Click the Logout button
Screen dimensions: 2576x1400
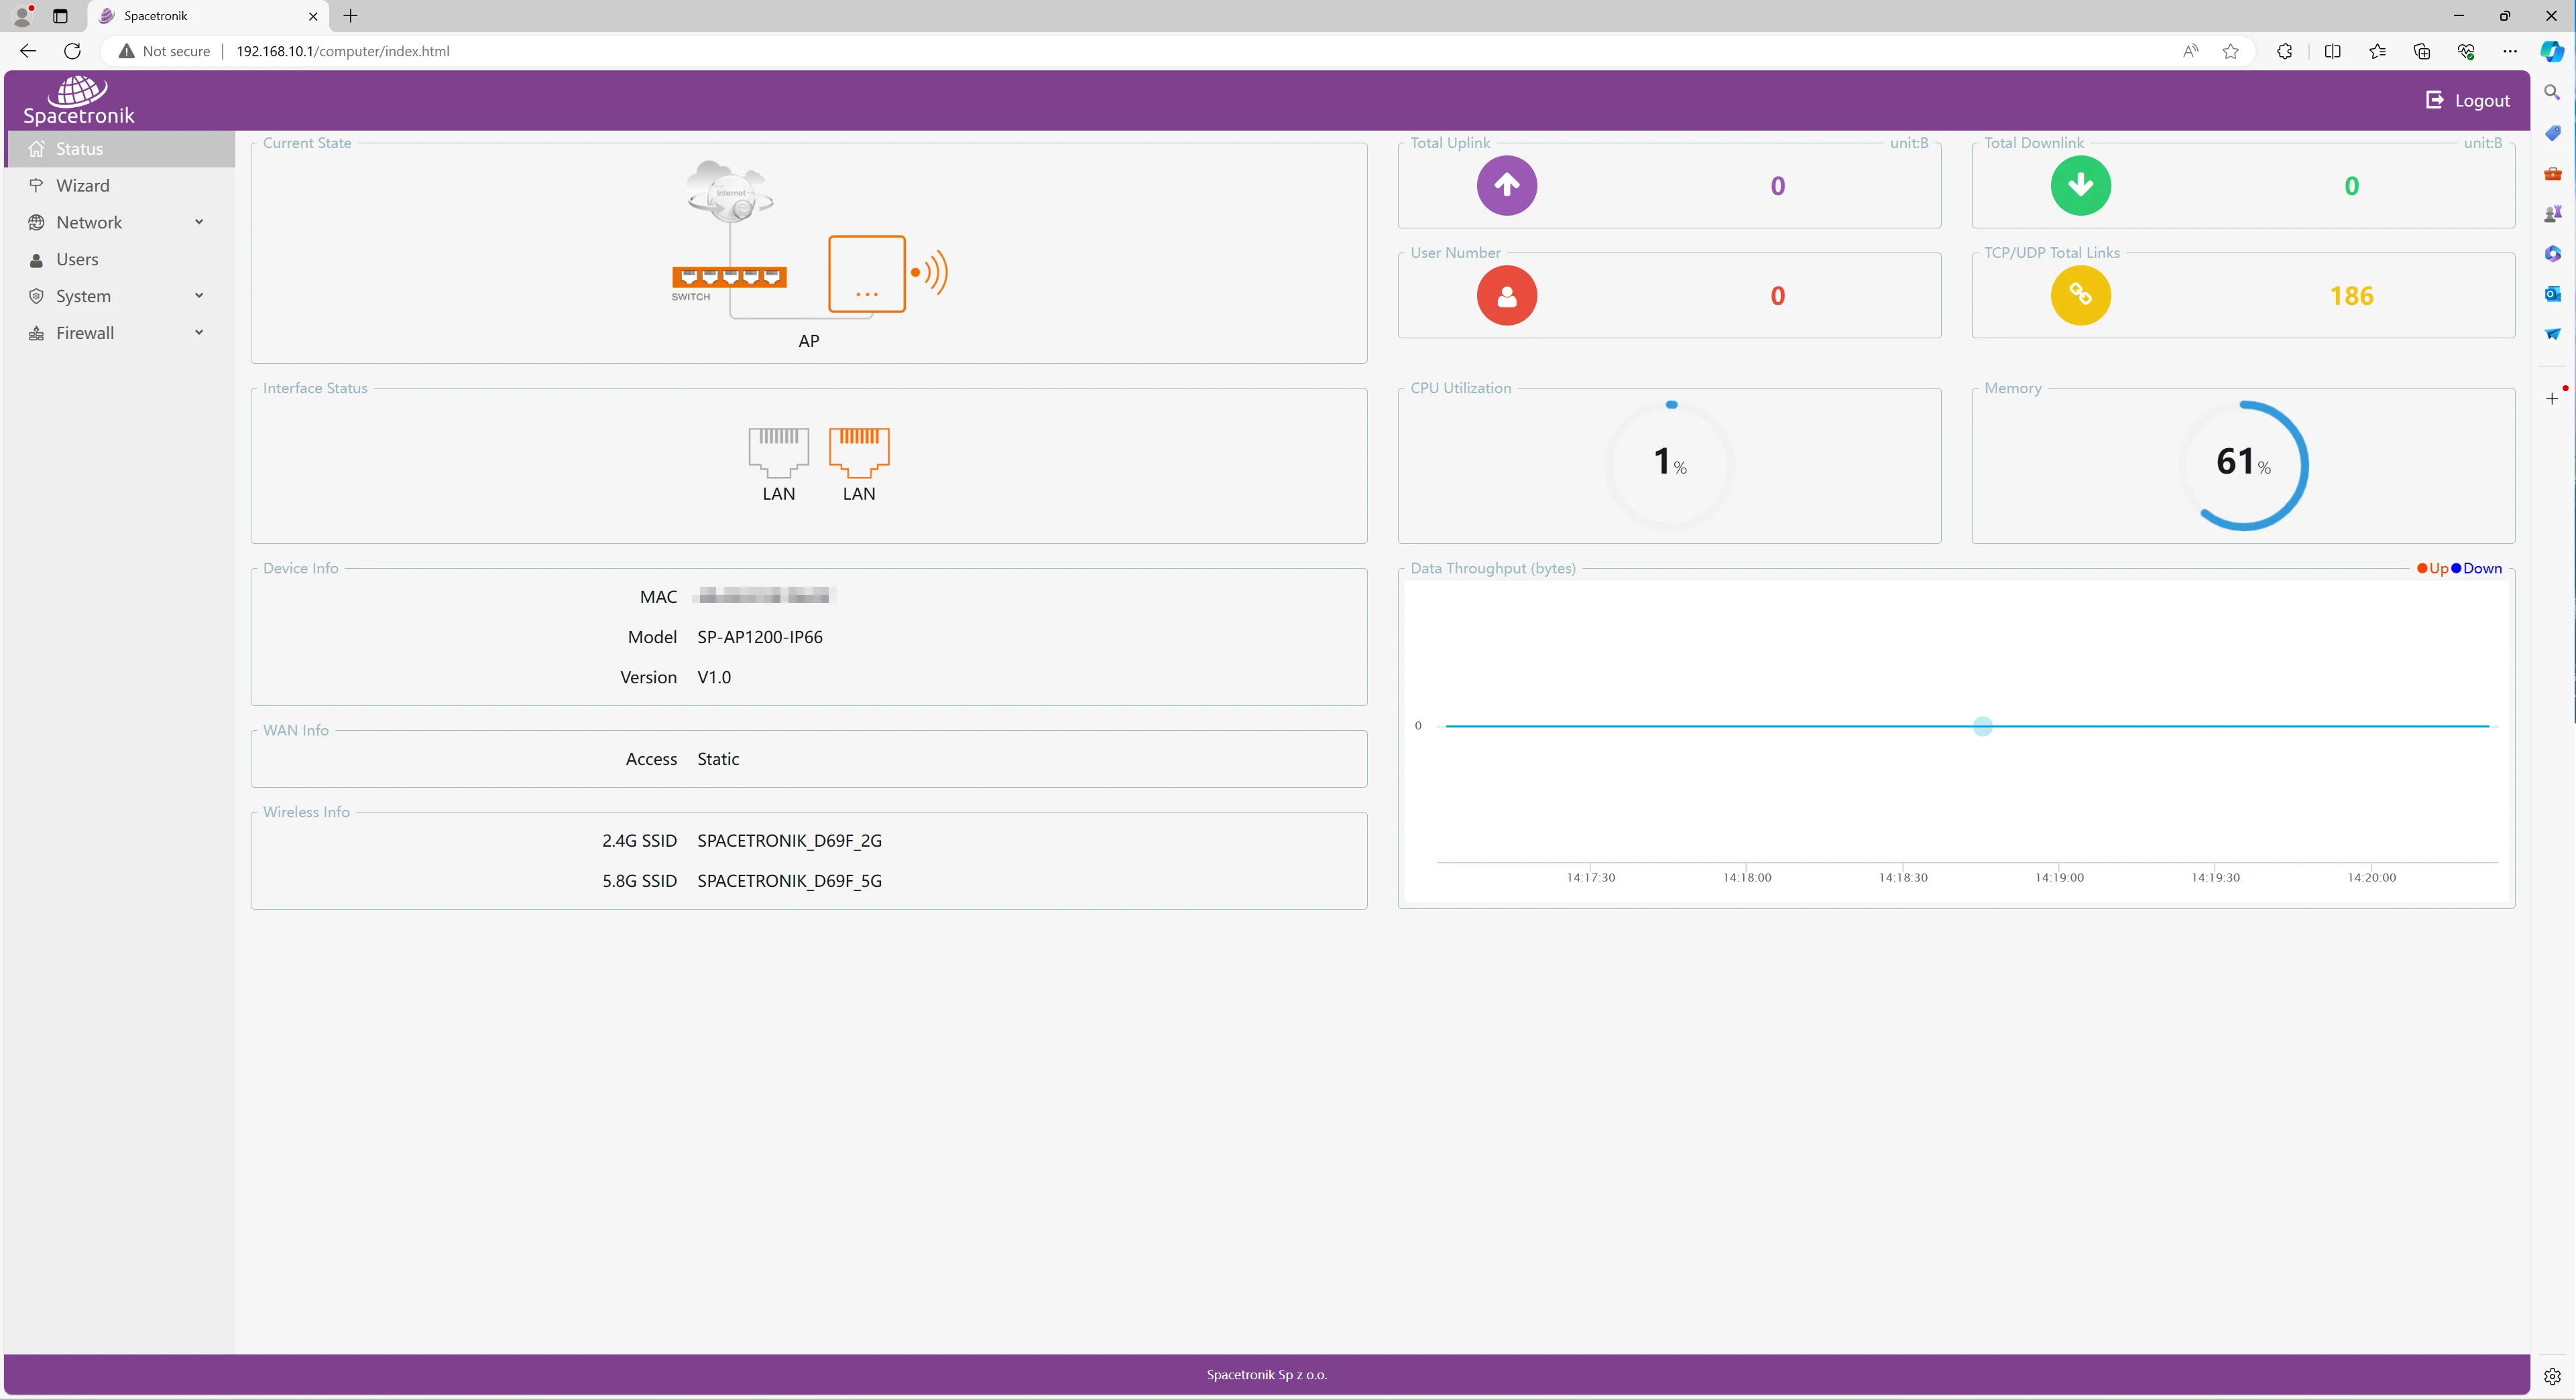pyautogui.click(x=2467, y=100)
